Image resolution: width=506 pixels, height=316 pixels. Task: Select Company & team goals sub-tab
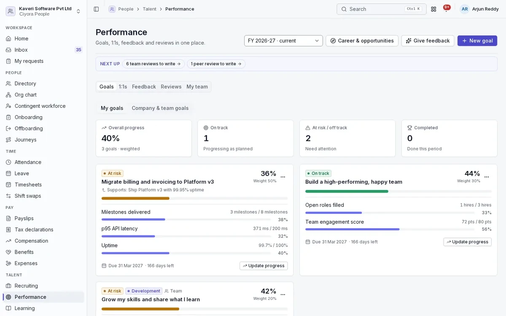click(160, 108)
